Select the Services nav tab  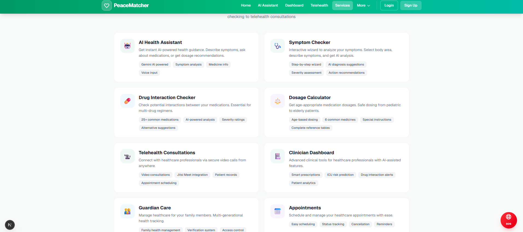(x=342, y=5)
